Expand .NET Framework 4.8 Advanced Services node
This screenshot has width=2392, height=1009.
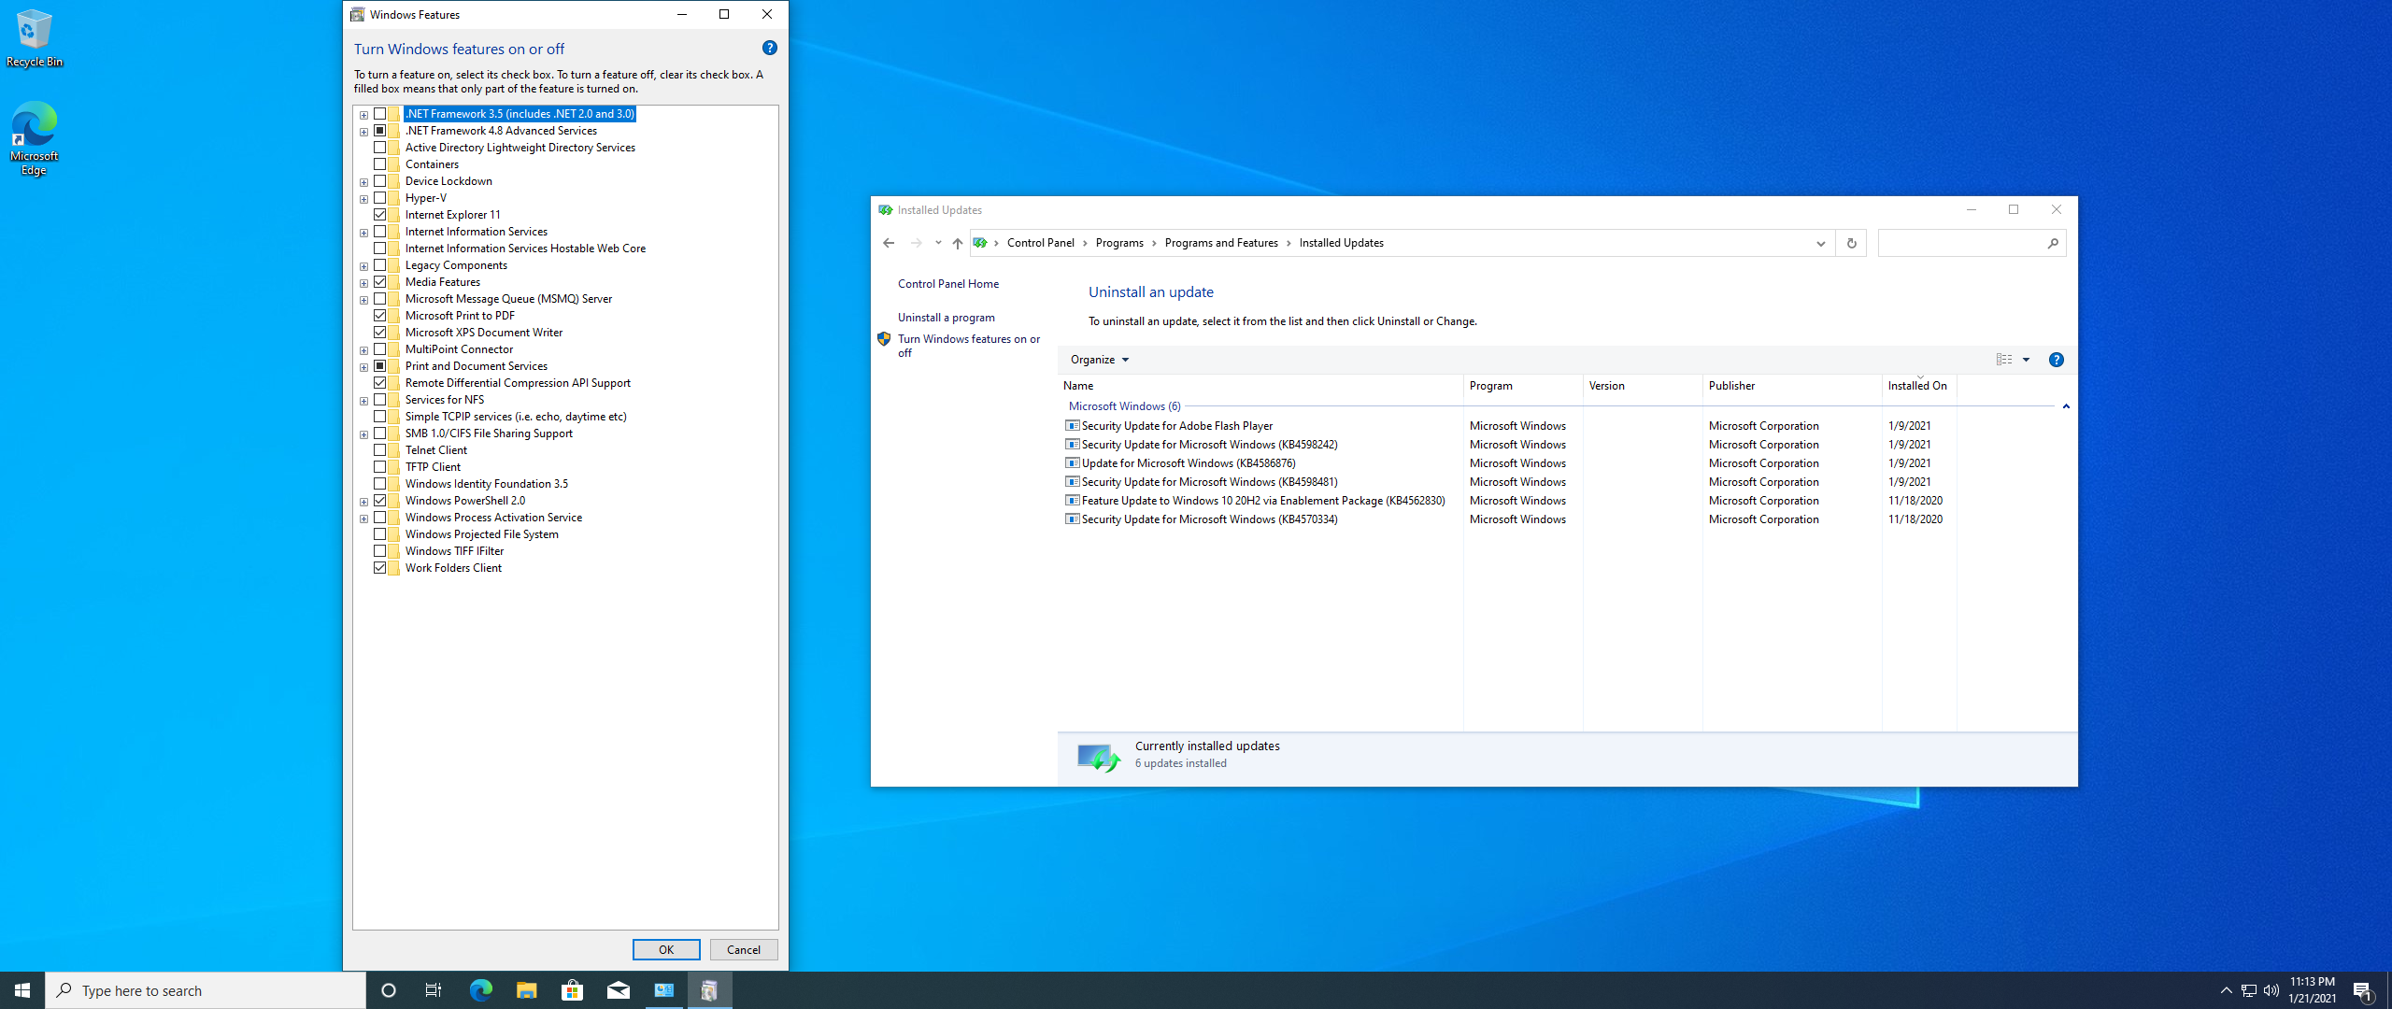click(363, 132)
